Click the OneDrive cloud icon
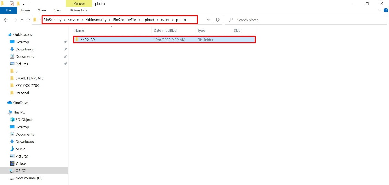 [x=10, y=103]
